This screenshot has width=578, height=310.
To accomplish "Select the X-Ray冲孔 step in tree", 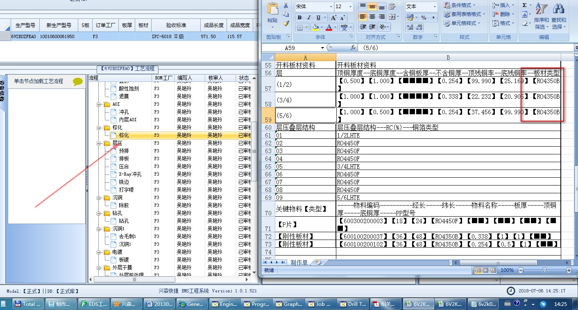I will point(130,174).
